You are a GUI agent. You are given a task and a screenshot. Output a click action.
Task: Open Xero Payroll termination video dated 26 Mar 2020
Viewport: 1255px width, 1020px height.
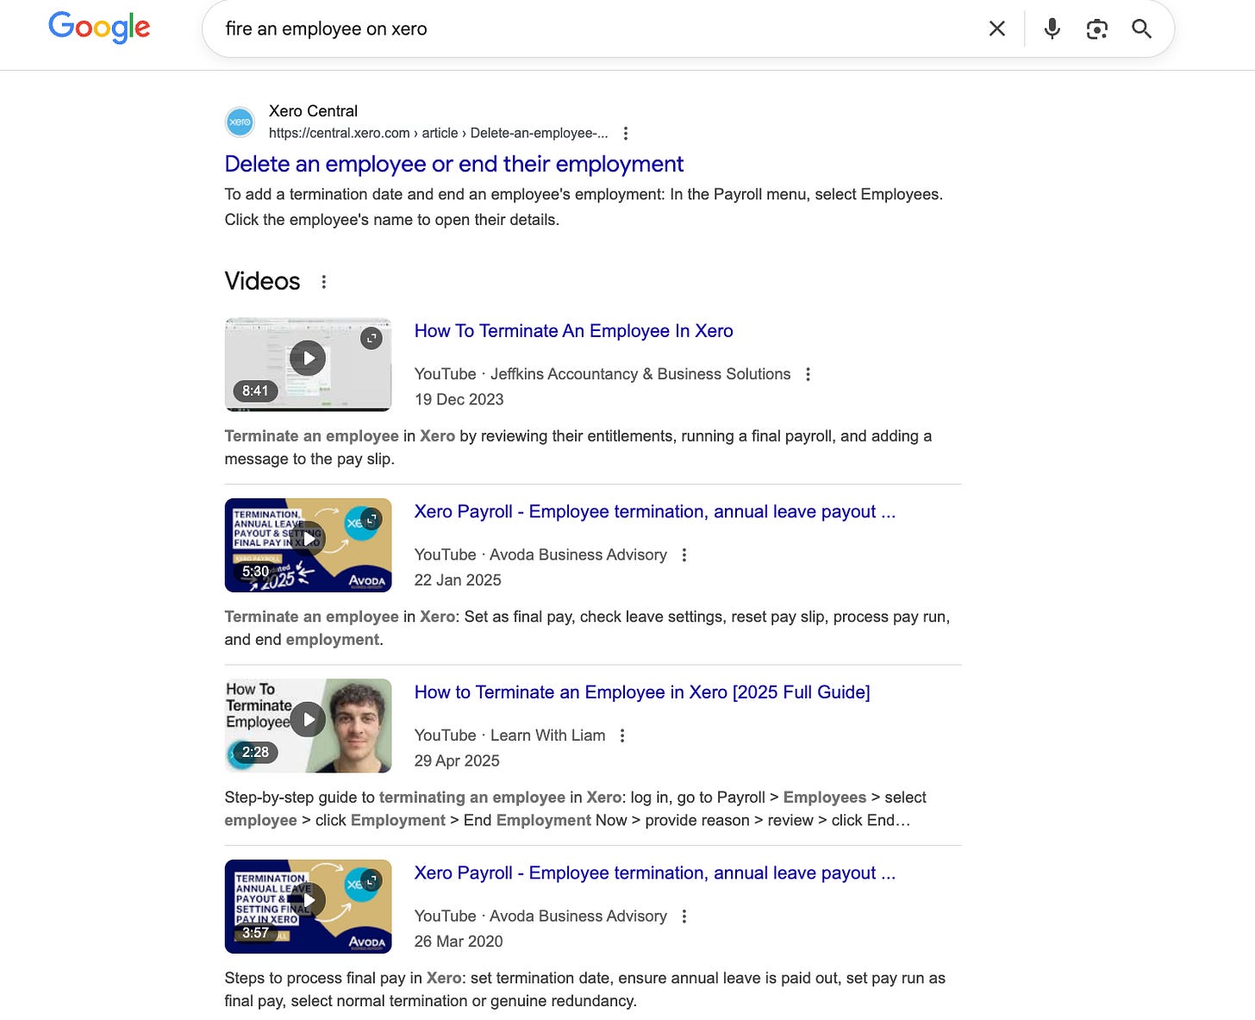[x=654, y=873]
